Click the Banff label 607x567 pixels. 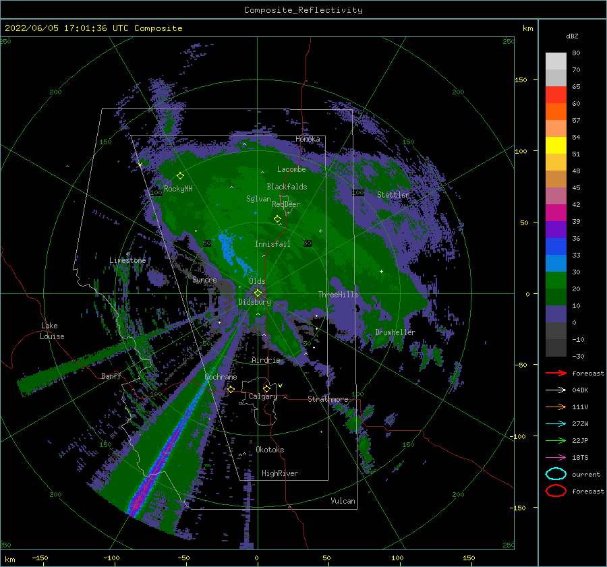click(x=111, y=376)
